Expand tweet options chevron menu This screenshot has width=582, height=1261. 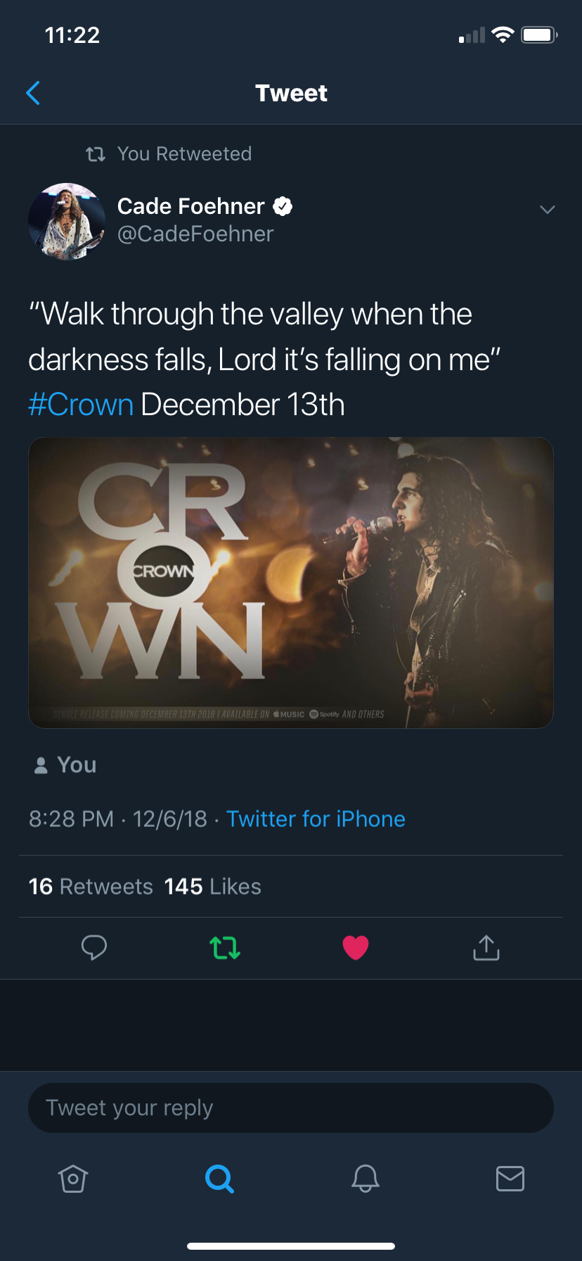pos(547,209)
